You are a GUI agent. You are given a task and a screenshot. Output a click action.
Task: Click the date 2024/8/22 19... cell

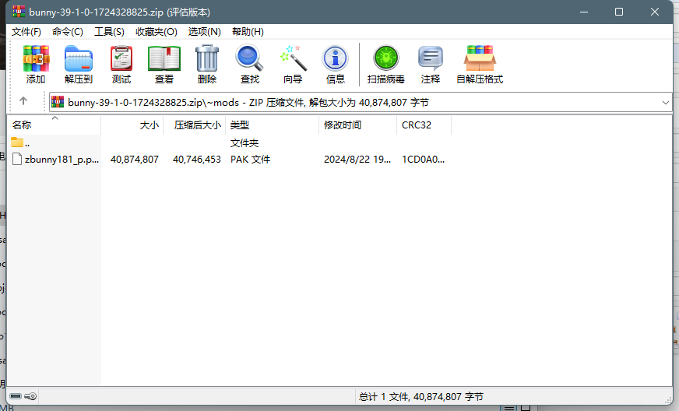[357, 160]
